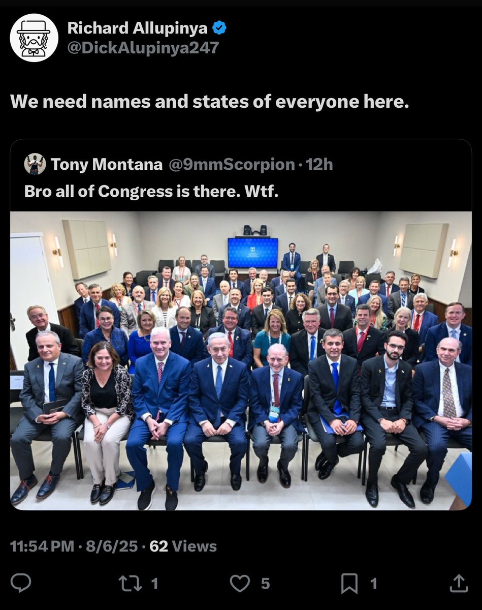The width and height of the screenshot is (482, 610).
Task: Tap the repost arrows icon
Action: click(130, 583)
